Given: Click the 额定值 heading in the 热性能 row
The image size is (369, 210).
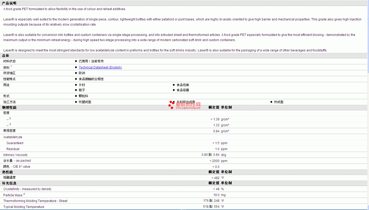Looking at the screenshot, I should point(214,172).
